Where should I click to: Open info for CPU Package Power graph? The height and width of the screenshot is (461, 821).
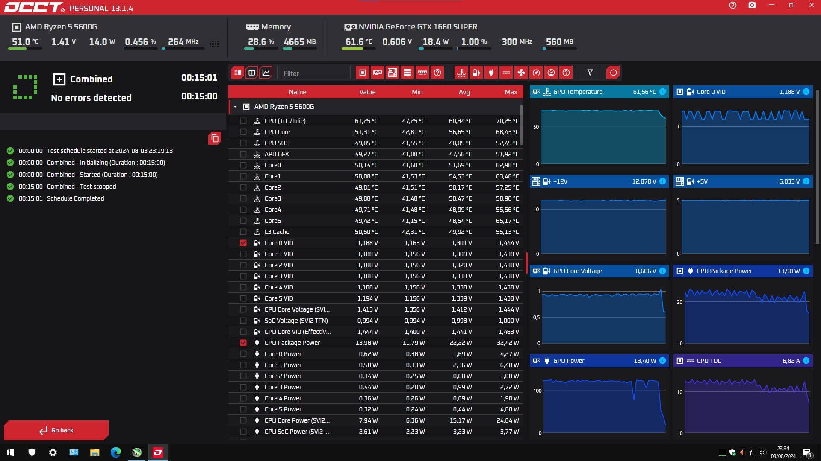pos(806,271)
